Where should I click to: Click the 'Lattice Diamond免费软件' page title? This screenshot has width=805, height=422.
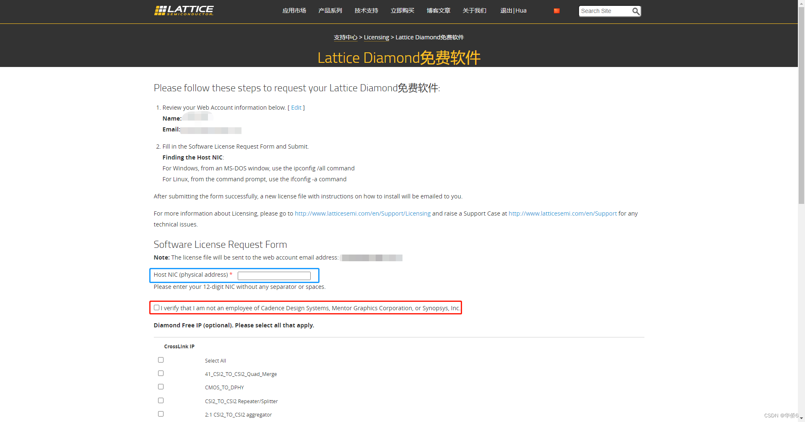pos(399,57)
